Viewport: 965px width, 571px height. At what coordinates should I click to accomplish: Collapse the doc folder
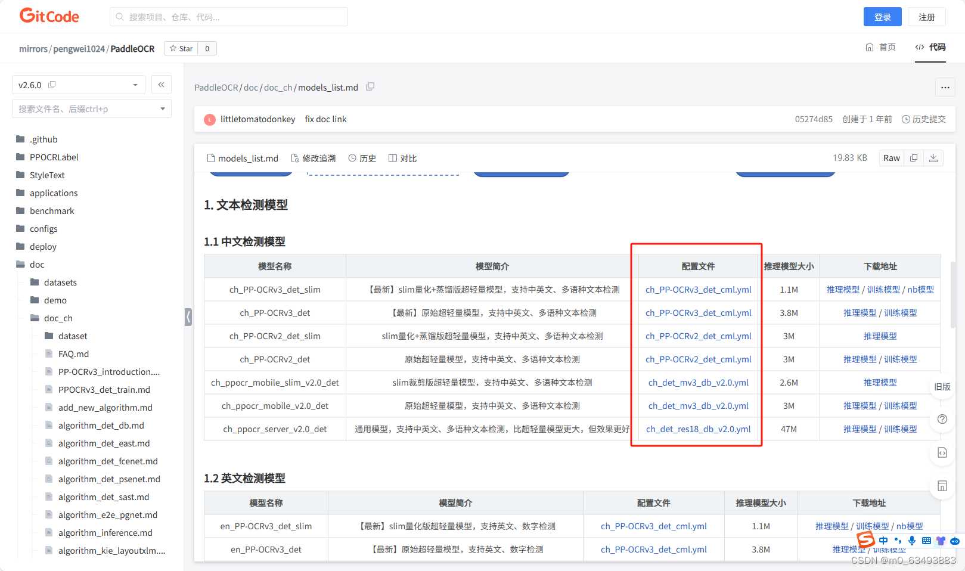(37, 265)
